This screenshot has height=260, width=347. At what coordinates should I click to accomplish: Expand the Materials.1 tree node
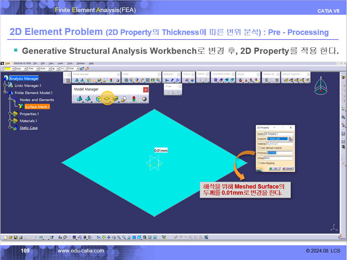[10, 121]
